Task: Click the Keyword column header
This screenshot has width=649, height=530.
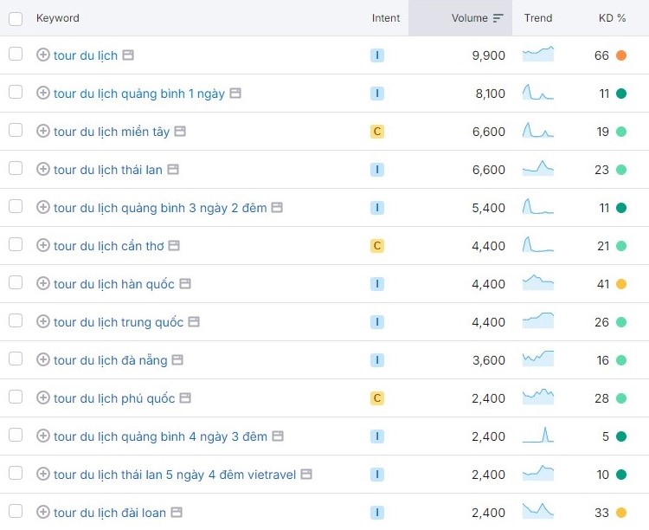Action: [x=58, y=17]
